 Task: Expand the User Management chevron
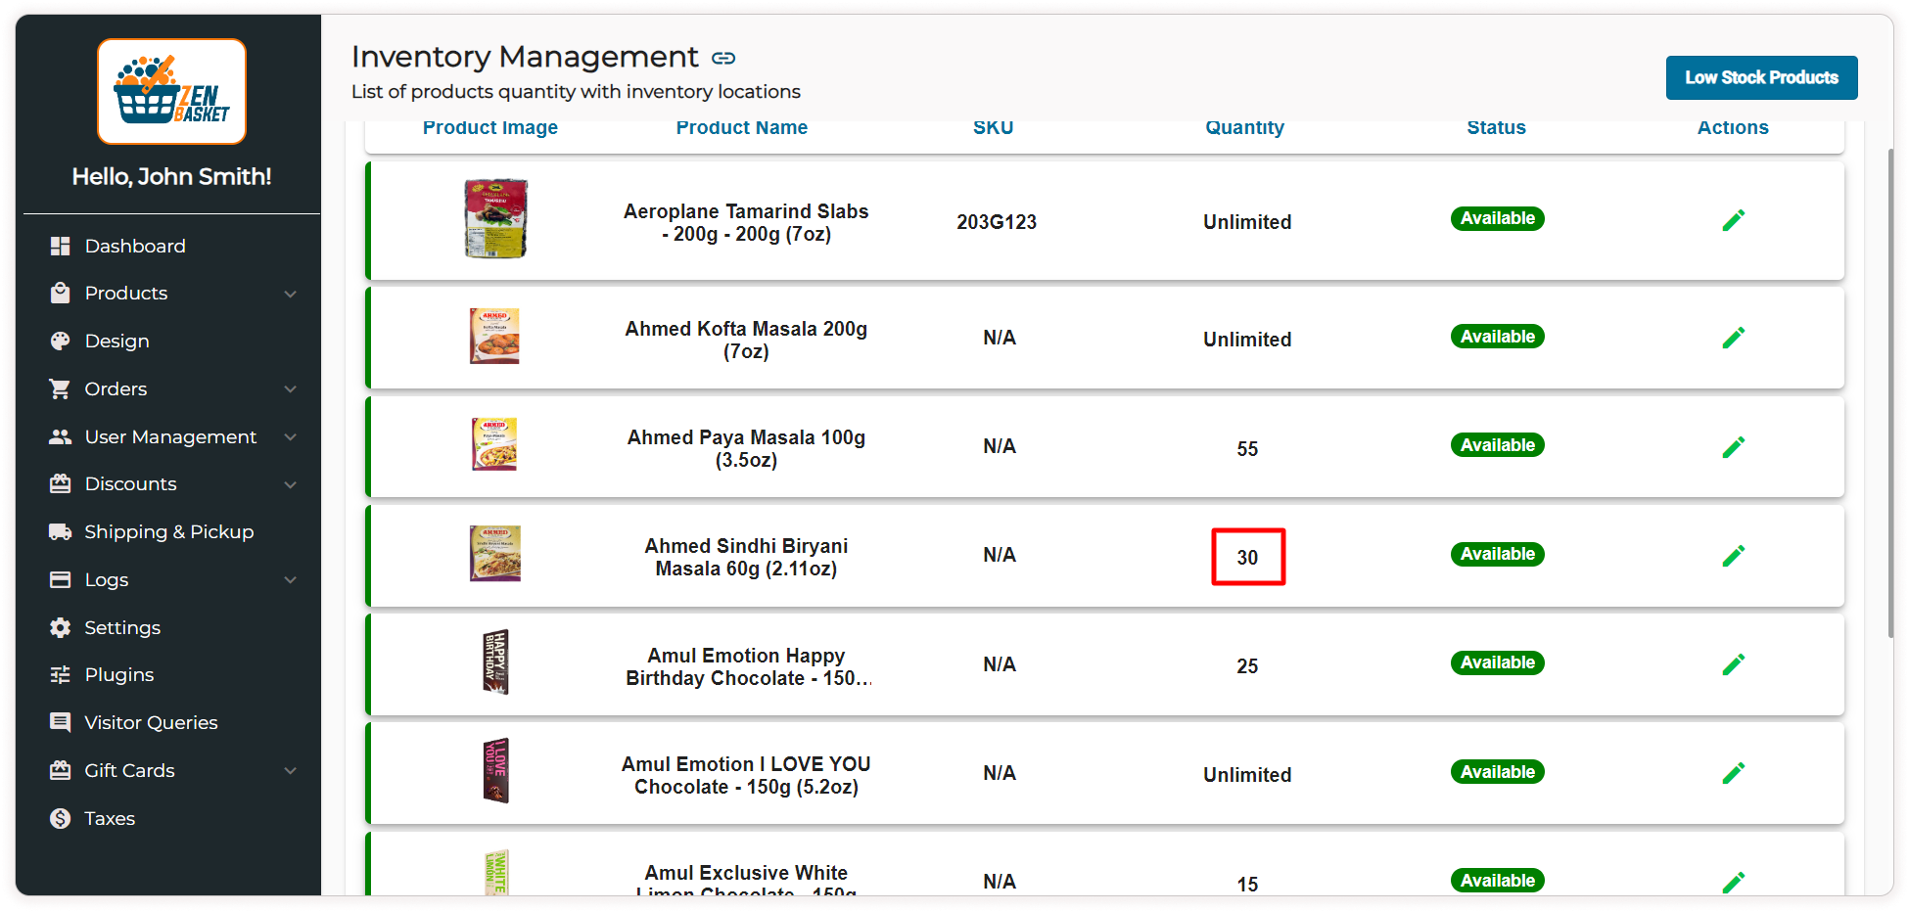[x=291, y=437]
